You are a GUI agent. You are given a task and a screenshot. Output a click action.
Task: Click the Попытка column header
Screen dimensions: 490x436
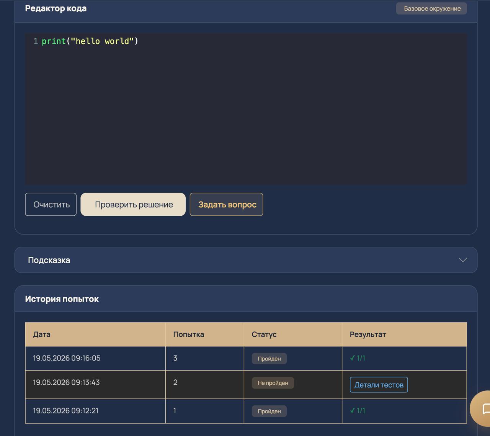click(205, 334)
